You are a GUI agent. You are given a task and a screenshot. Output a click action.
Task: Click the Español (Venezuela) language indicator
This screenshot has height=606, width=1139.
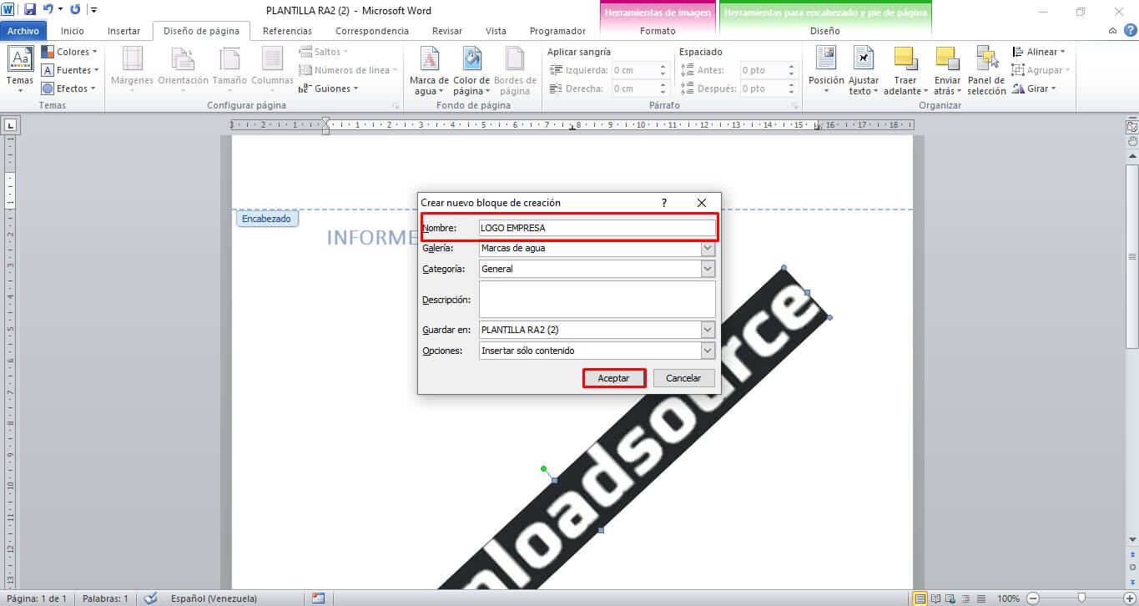pos(214,598)
